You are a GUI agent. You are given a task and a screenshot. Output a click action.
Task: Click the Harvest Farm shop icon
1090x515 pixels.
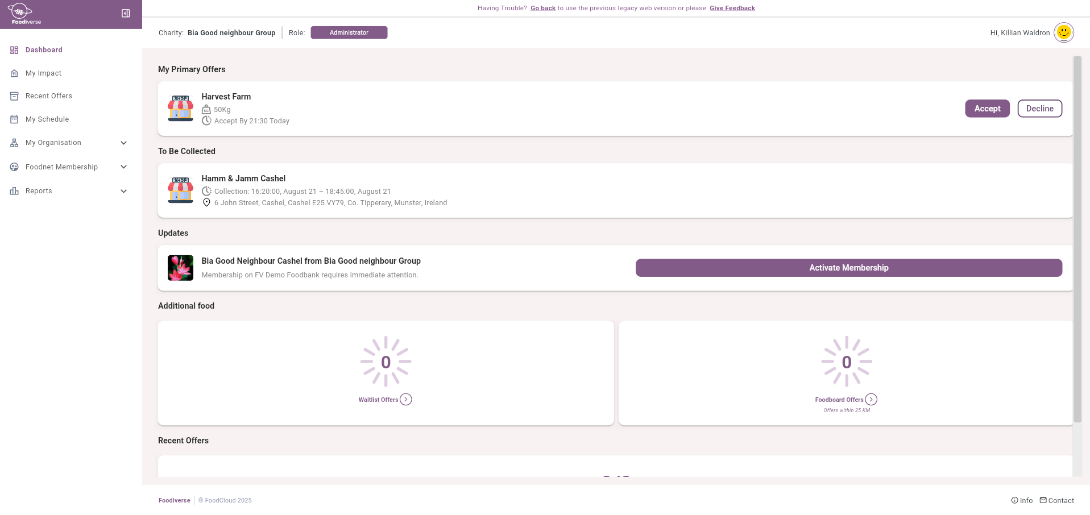point(180,109)
